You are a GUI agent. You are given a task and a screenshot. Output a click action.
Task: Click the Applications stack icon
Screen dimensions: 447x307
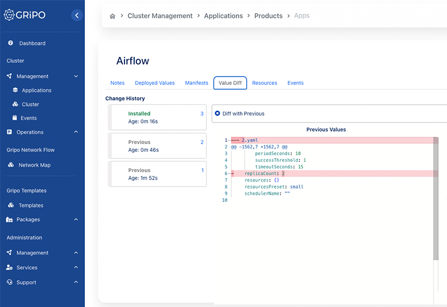pyautogui.click(x=16, y=90)
